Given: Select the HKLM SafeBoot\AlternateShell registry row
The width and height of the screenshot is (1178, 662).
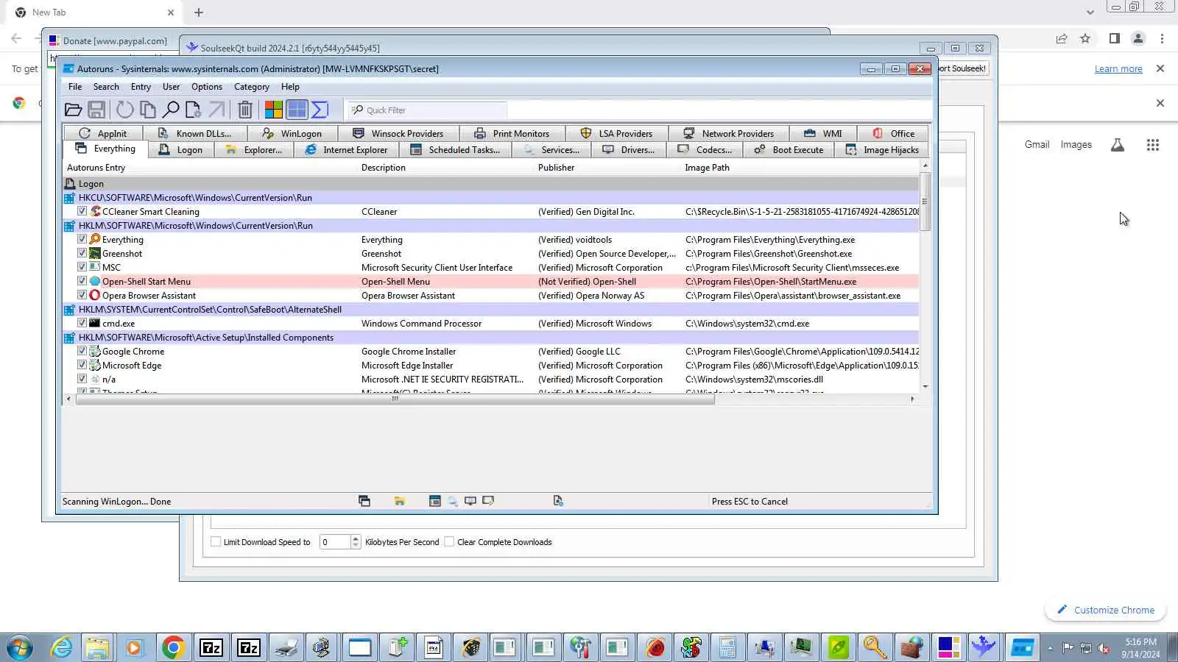Looking at the screenshot, I should [x=491, y=310].
